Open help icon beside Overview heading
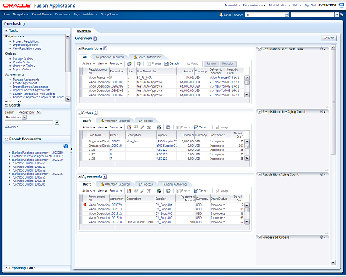 [95, 38]
